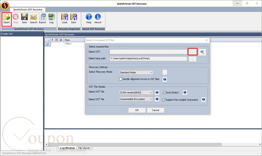The width and height of the screenshot is (262, 156).
Task: Enable Handle Alignment errors in OST files
Action: 121,79
